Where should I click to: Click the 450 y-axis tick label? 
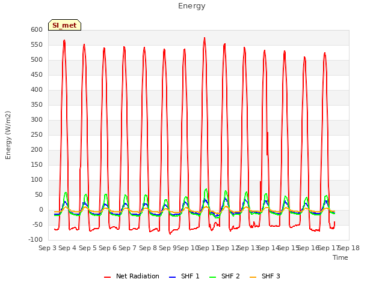coord(37,75)
